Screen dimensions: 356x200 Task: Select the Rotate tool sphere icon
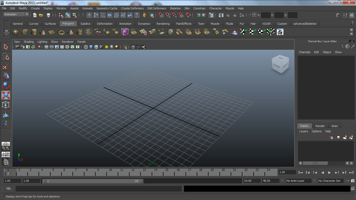coord(6,85)
